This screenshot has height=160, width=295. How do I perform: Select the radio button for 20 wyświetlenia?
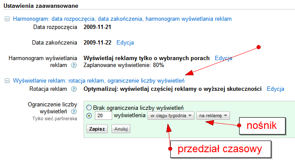(x=89, y=116)
